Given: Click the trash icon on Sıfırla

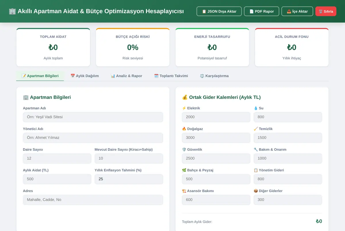Looking at the screenshot, I should tap(321, 11).
